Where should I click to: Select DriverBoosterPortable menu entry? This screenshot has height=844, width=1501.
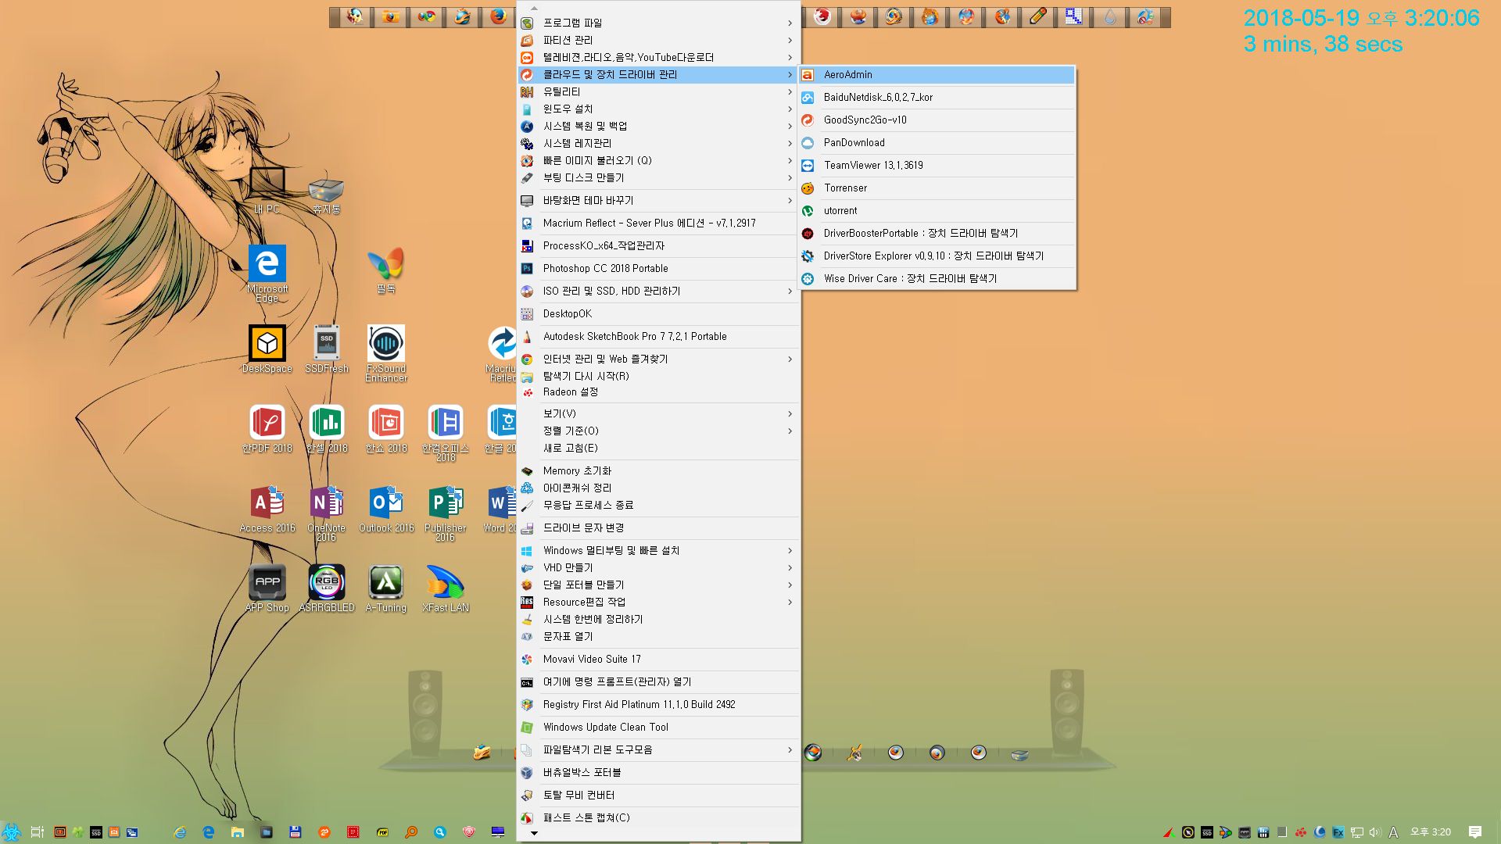click(937, 233)
